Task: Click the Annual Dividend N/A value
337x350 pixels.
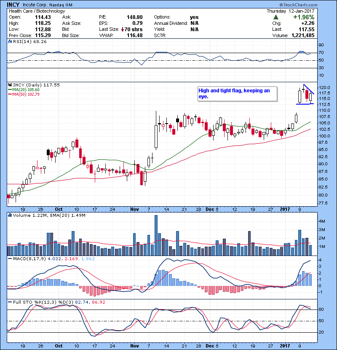Action: [195, 23]
